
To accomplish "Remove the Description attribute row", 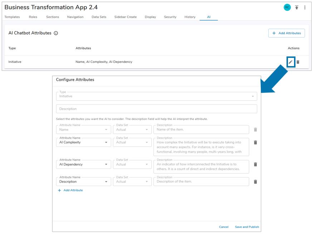I will tap(255, 182).
